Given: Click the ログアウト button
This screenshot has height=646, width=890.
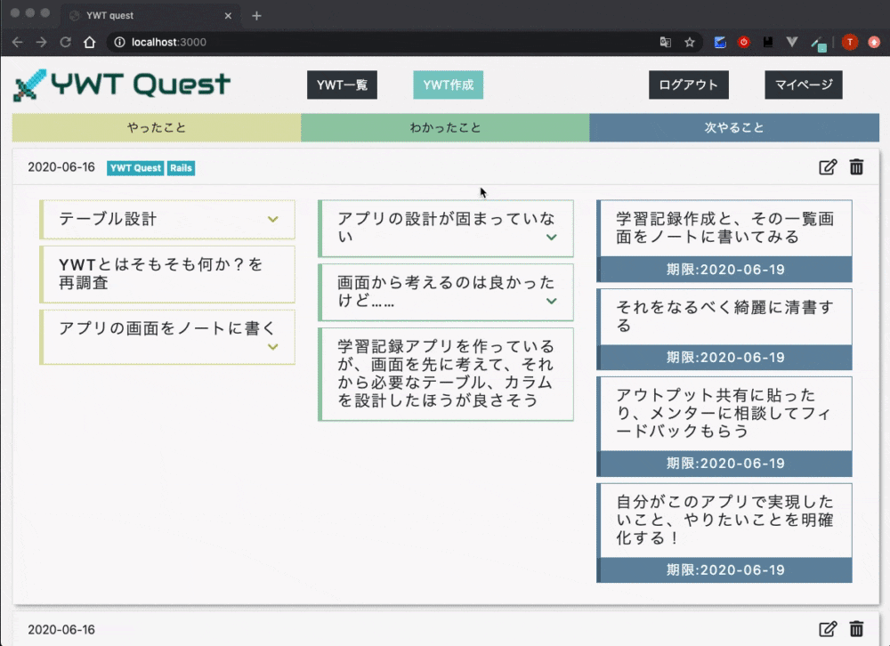Looking at the screenshot, I should click(x=688, y=85).
